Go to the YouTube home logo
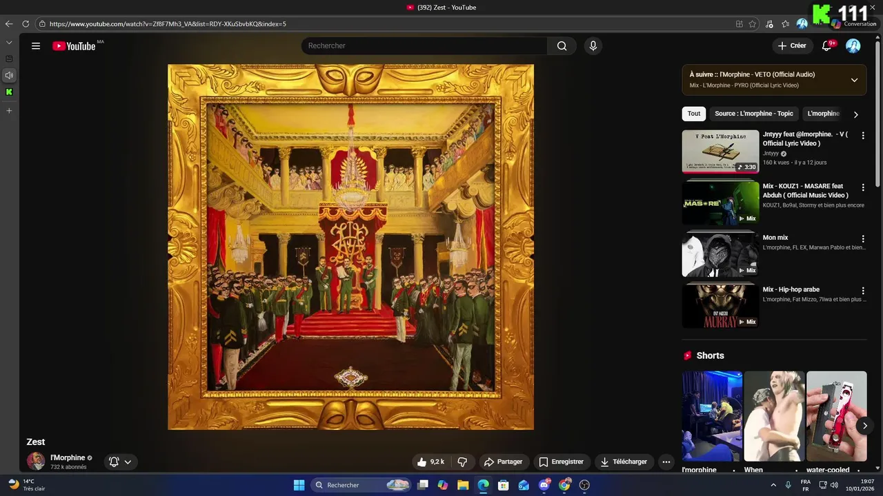Screen dimensions: 883x496 click(75, 46)
